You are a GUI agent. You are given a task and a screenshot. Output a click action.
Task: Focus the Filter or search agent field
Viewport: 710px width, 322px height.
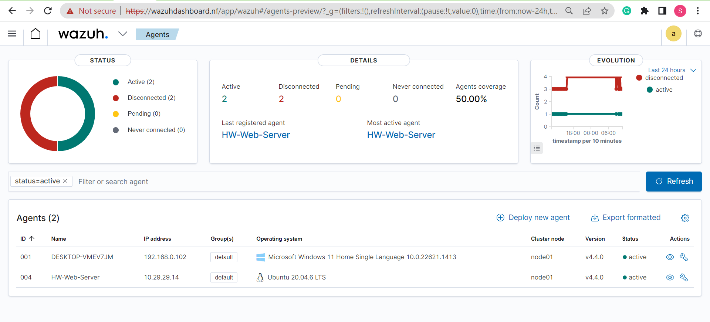(x=357, y=182)
